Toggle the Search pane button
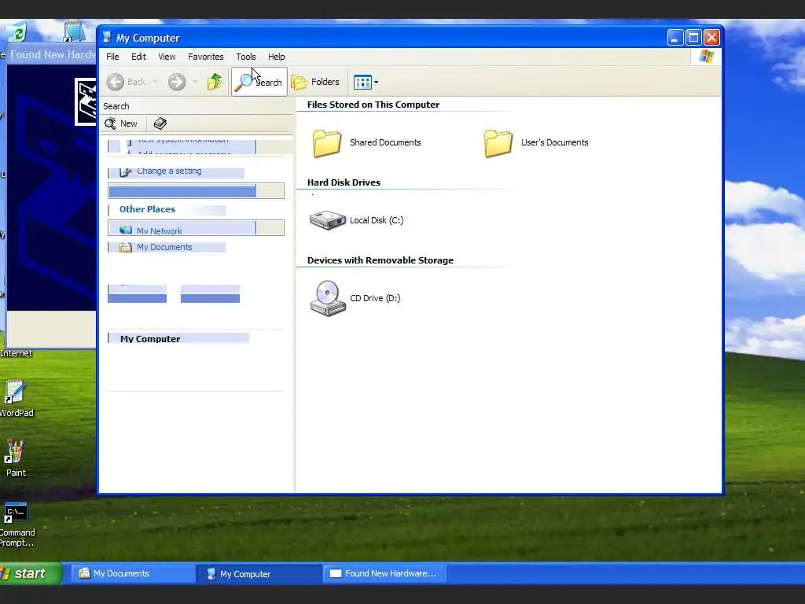 pos(259,82)
